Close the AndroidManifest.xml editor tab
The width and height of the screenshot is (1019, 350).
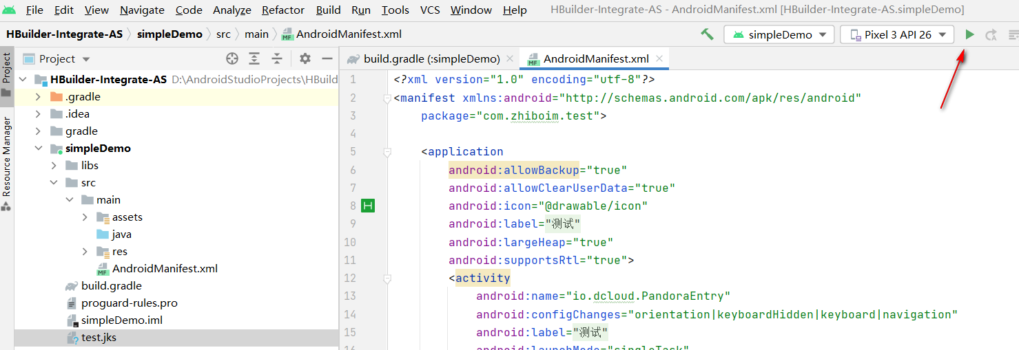[659, 59]
